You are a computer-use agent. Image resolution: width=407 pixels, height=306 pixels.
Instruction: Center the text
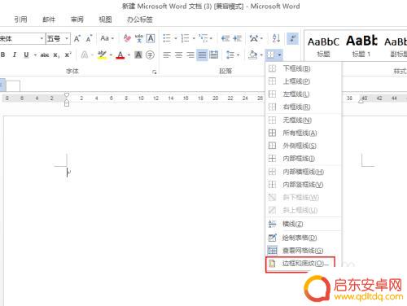click(178, 55)
